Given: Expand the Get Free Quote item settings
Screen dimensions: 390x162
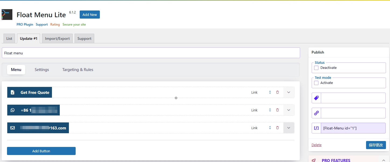Looking at the screenshot, I should 289,92.
